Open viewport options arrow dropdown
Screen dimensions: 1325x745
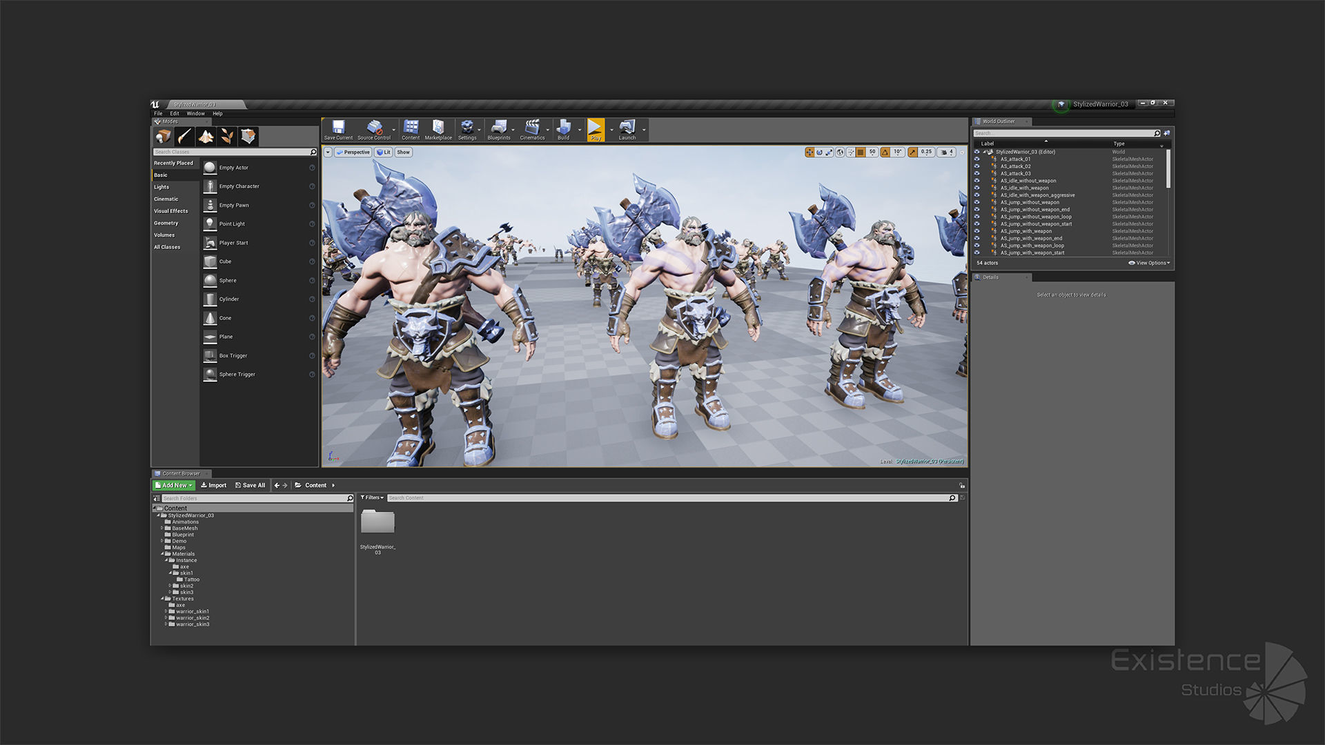click(328, 152)
